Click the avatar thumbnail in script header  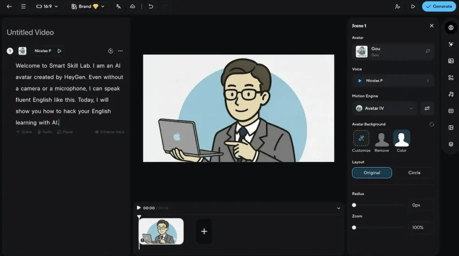coord(22,51)
